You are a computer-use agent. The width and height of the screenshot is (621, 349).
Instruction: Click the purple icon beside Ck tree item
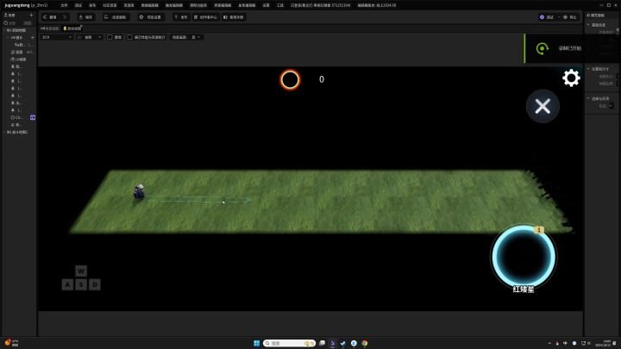pos(33,117)
